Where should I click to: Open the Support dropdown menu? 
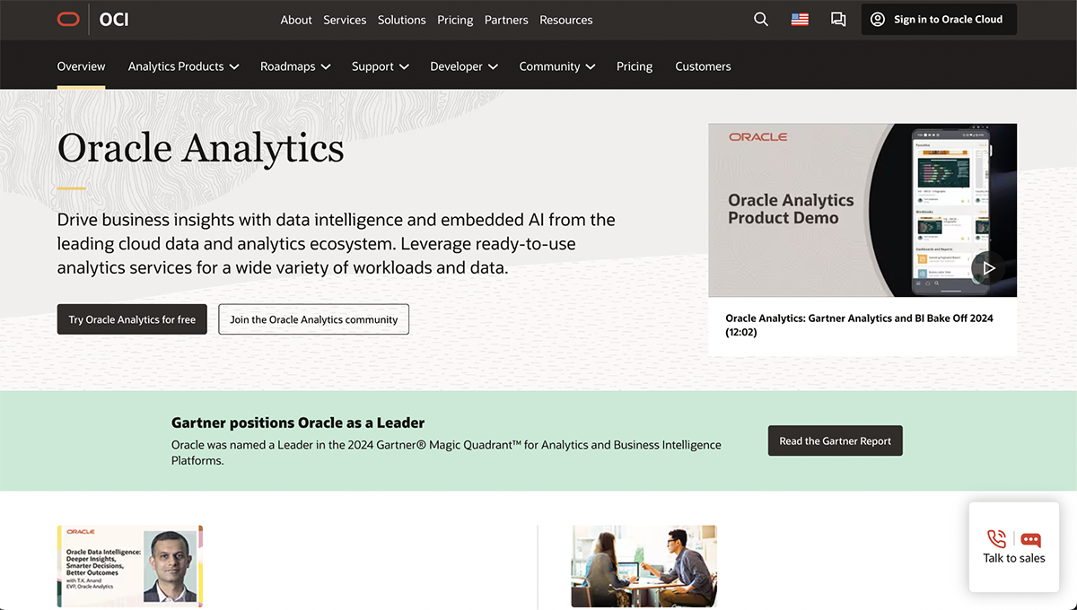(380, 66)
